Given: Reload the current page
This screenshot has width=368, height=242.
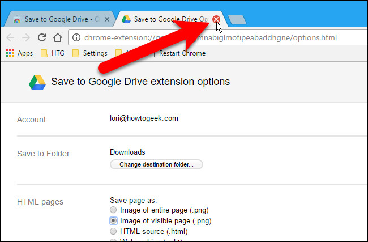Looking at the screenshot, I should 42,37.
